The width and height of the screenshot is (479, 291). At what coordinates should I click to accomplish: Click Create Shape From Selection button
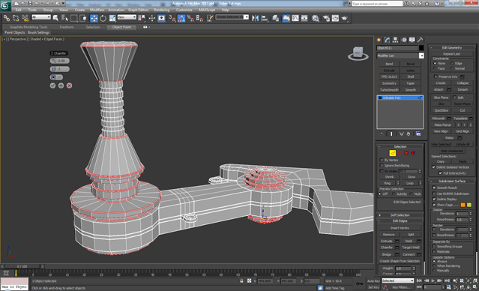tap(400, 261)
